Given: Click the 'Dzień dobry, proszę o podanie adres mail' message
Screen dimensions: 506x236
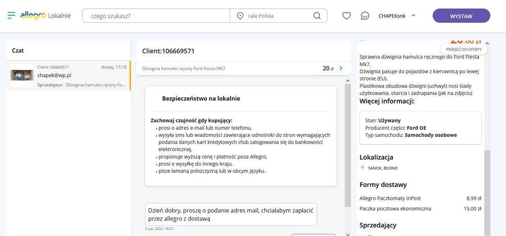Looking at the screenshot, I should (x=231, y=214).
